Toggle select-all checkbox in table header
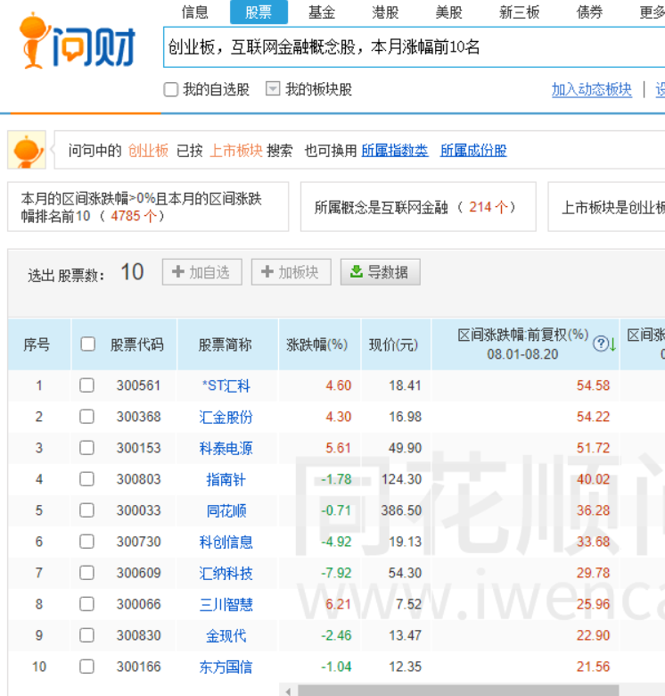Image resolution: width=665 pixels, height=696 pixels. [87, 344]
